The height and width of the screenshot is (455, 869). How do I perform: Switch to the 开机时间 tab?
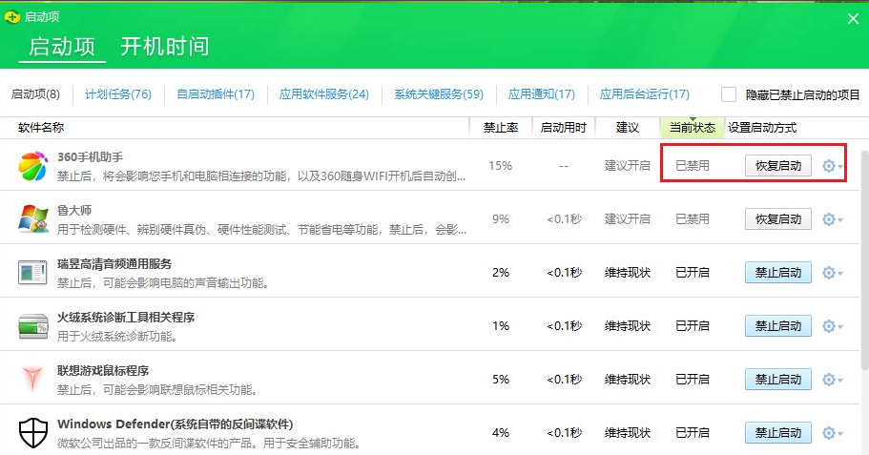coord(164,46)
